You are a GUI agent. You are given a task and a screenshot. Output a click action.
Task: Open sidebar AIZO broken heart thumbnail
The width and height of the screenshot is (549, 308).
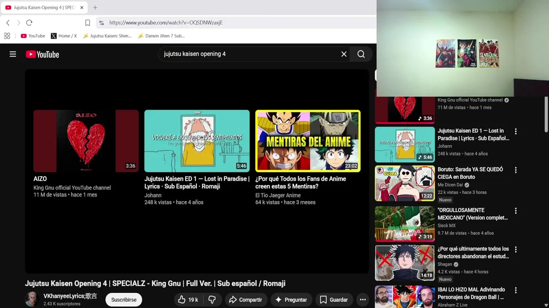tap(405, 110)
